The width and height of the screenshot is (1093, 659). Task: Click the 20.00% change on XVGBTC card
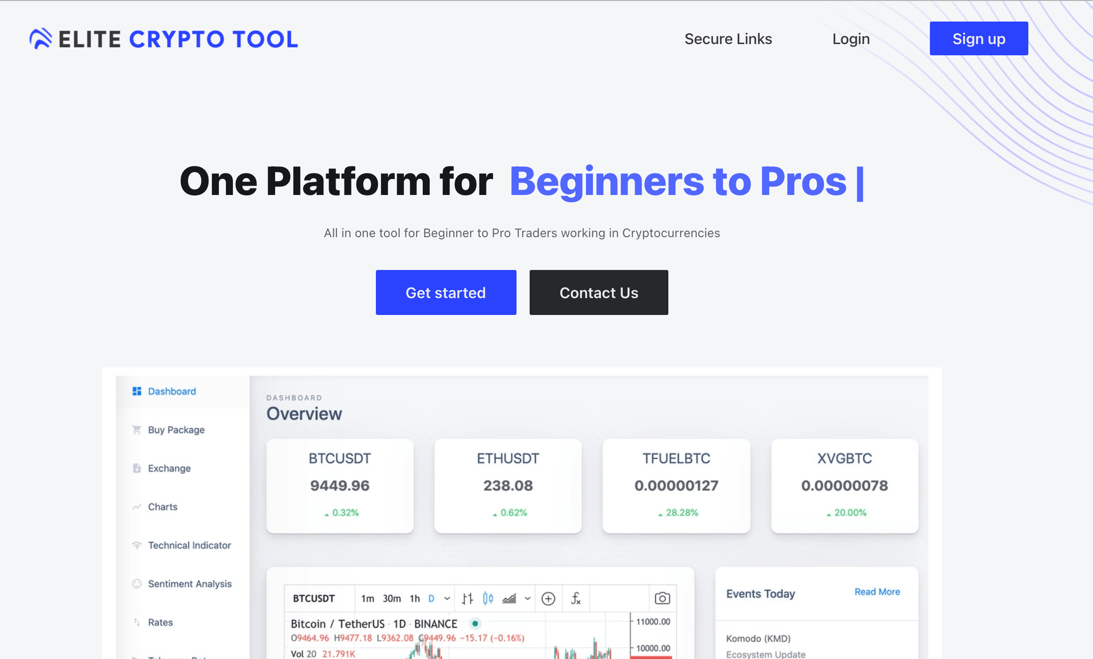point(846,513)
